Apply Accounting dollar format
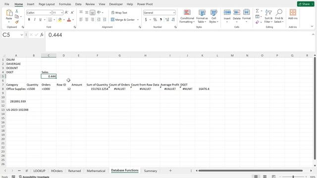 coord(146,20)
